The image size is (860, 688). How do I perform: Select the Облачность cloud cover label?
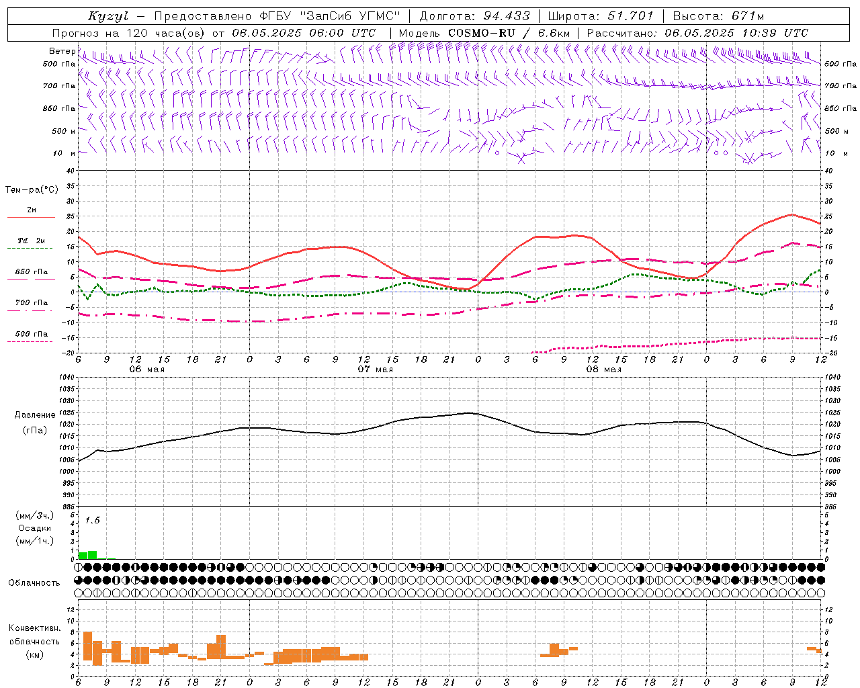click(x=34, y=583)
